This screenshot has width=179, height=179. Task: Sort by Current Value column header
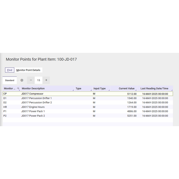[126, 89]
